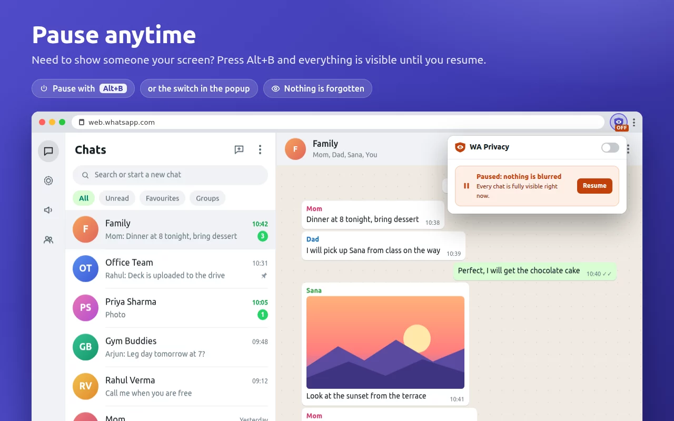Open the Channels megaphone icon

click(x=48, y=210)
